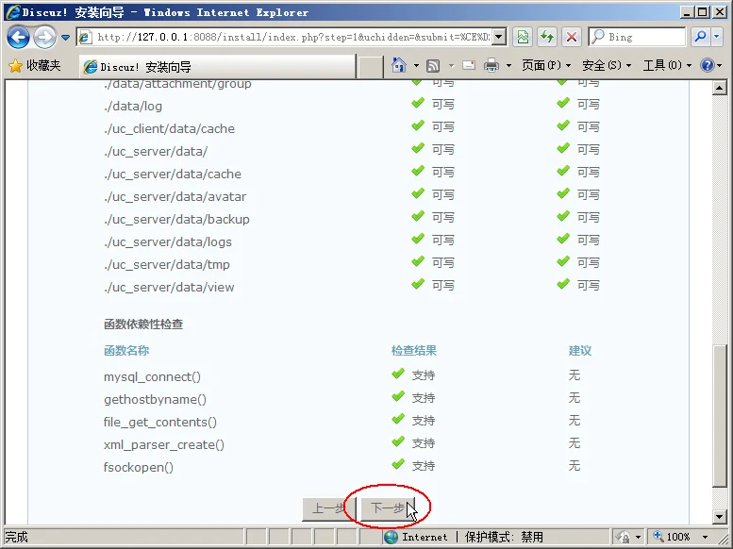Click the scrollbar down arrow

pos(720,516)
